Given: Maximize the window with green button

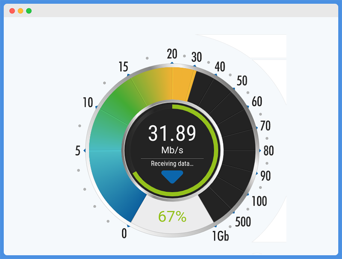Looking at the screenshot, I should click(x=29, y=11).
